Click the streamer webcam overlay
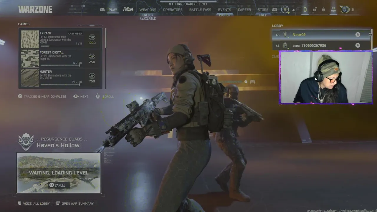The width and height of the screenshot is (377, 212). (326, 77)
